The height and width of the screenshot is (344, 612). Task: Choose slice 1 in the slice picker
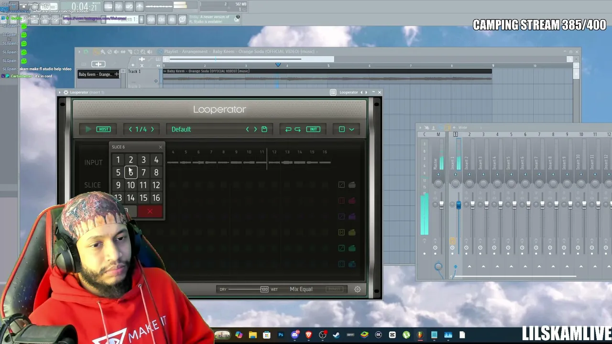[118, 160]
